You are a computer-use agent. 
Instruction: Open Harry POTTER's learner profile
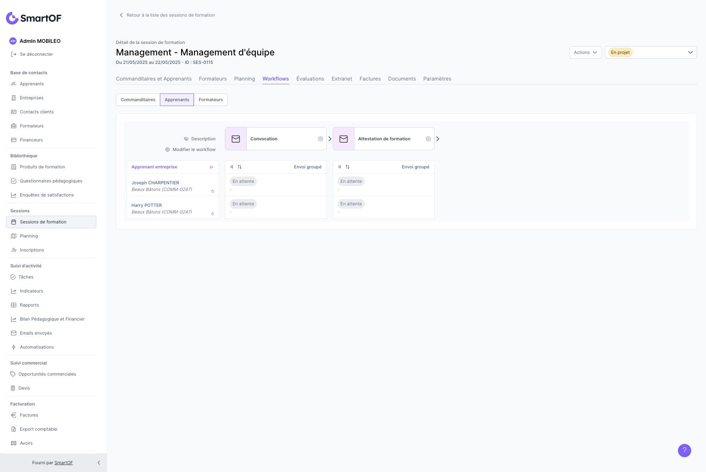[147, 205]
